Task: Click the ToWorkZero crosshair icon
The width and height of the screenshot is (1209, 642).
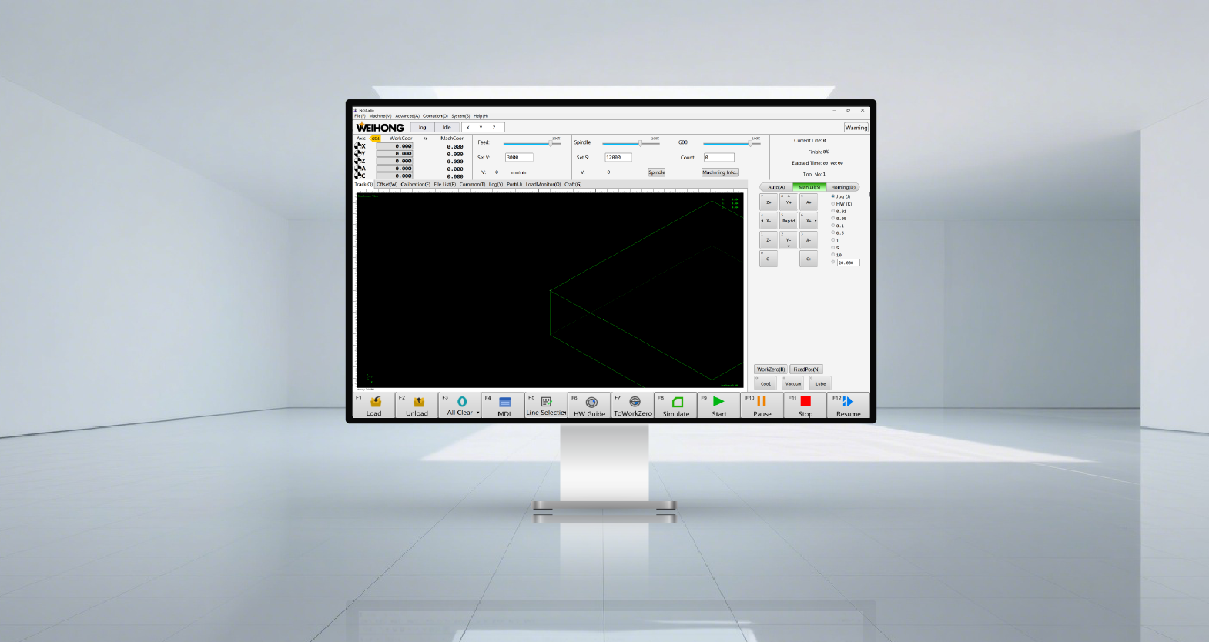Action: (635, 402)
